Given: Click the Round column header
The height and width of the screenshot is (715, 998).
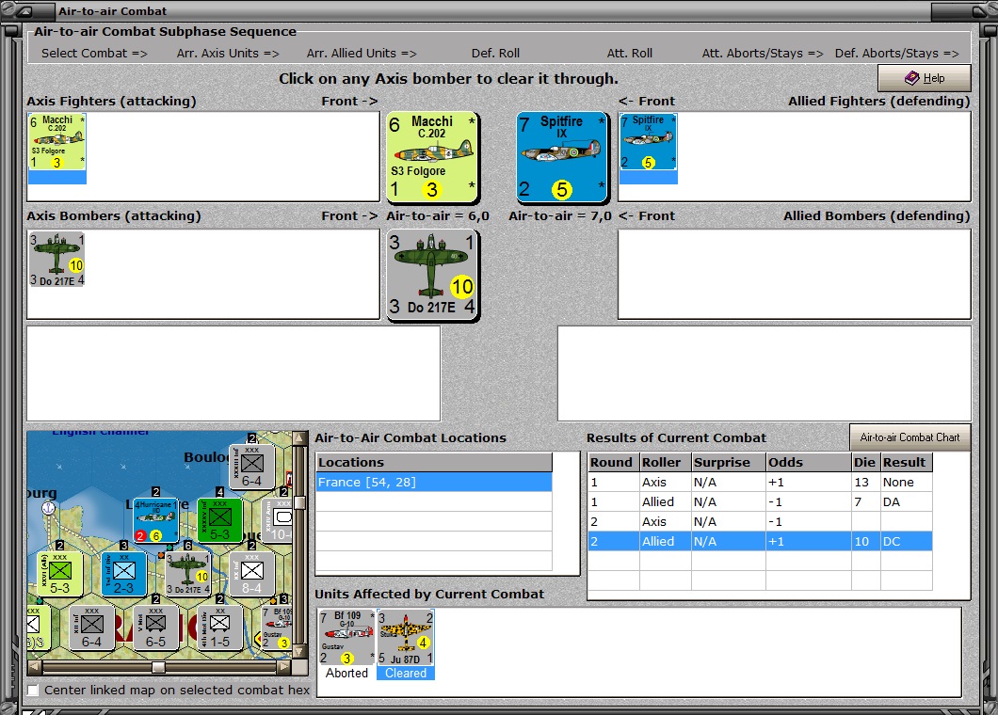Looking at the screenshot, I should tap(614, 463).
